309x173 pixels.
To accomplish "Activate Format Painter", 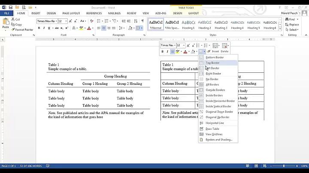I will pos(22,30).
